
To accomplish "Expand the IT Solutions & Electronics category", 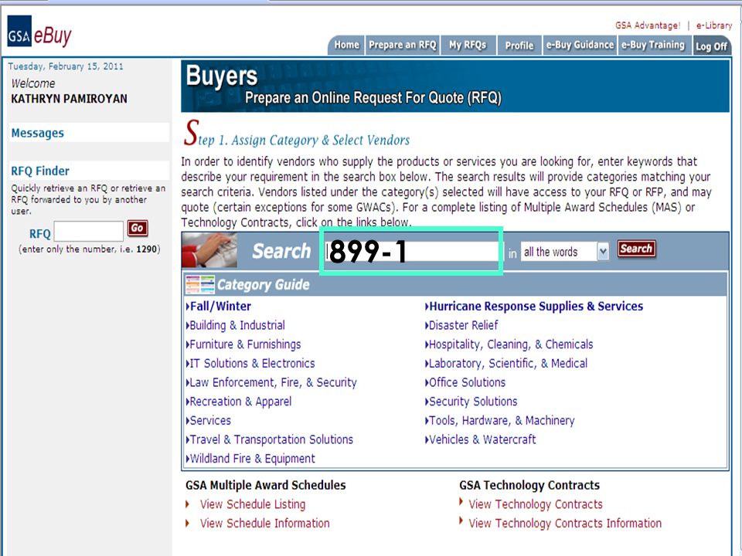I will [x=250, y=363].
